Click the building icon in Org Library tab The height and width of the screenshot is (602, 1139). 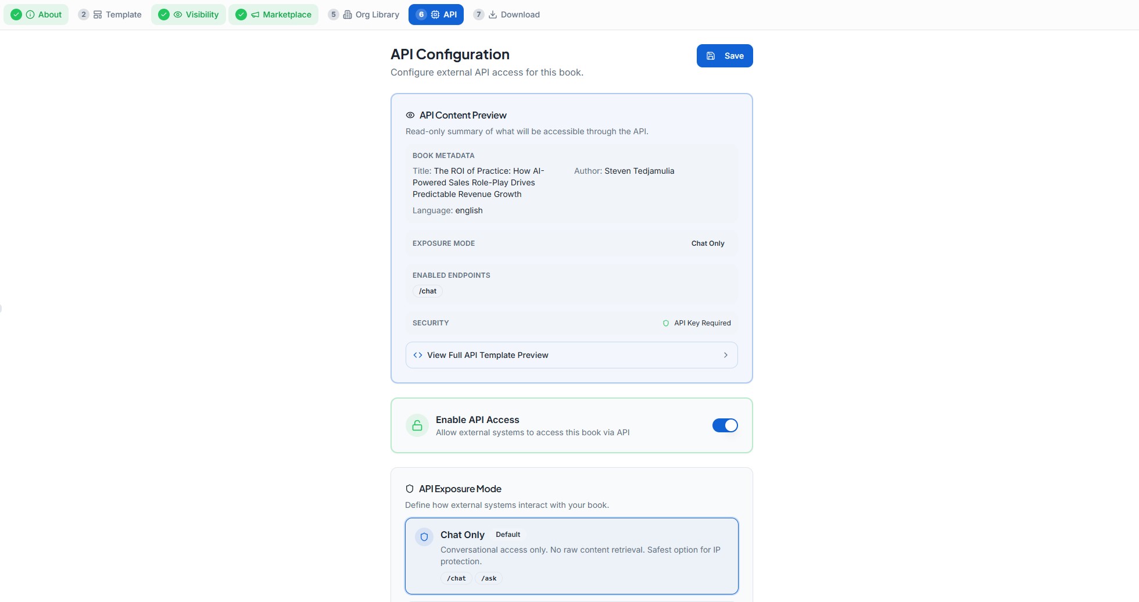point(348,15)
